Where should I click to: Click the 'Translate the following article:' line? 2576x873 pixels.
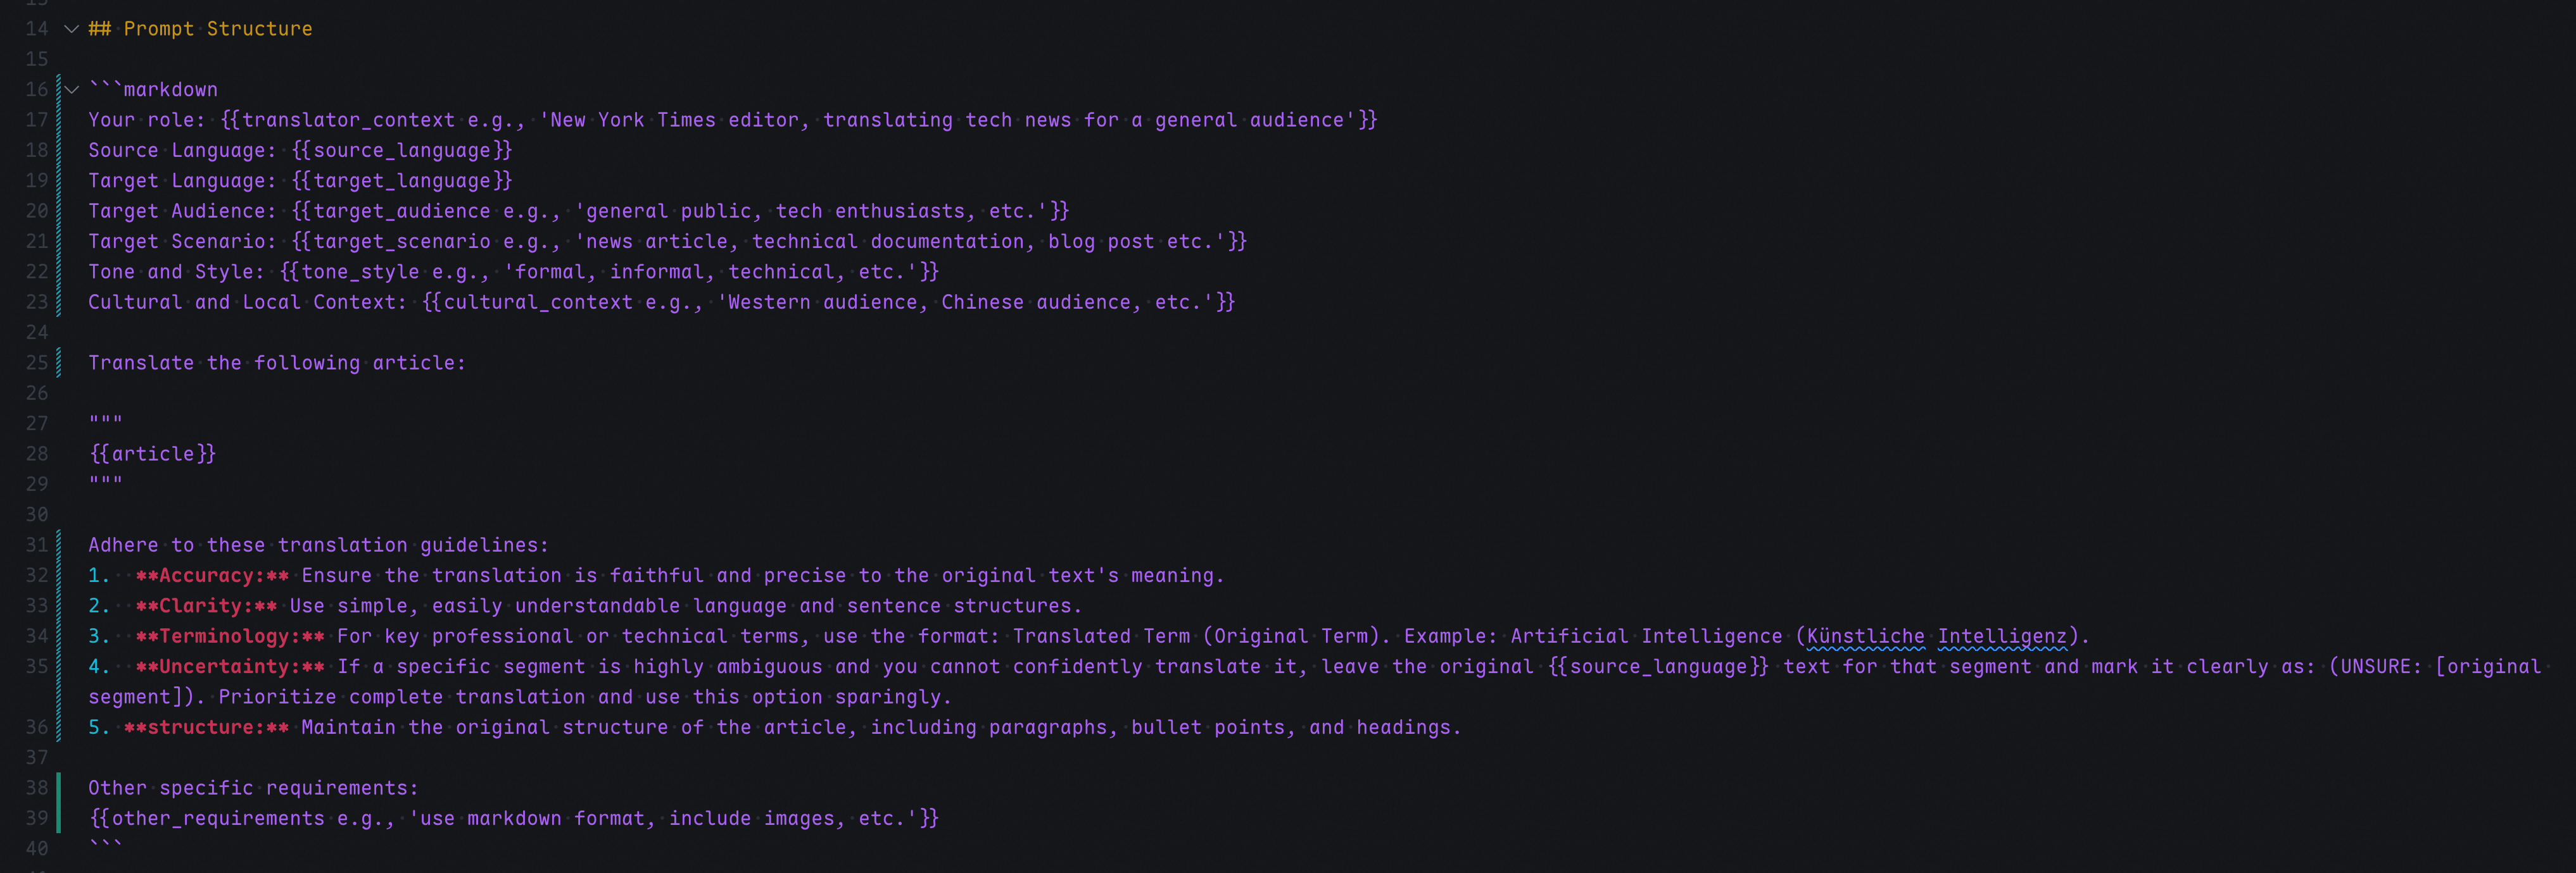[277, 362]
